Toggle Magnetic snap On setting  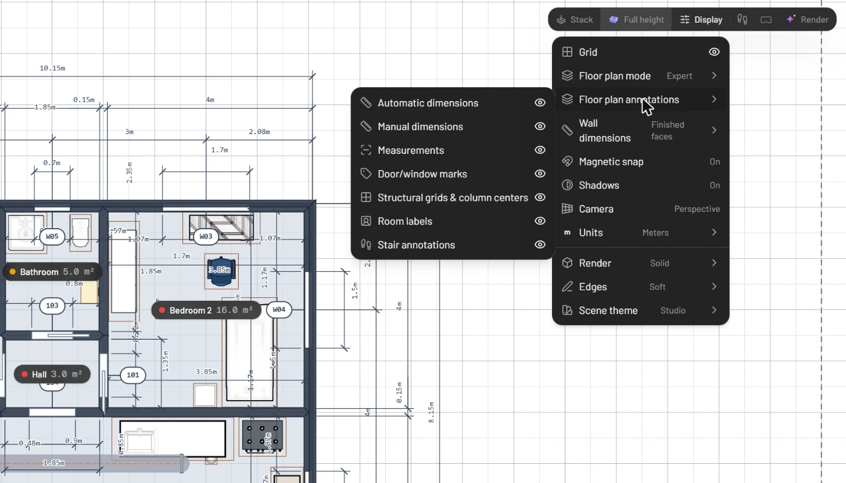(x=715, y=162)
